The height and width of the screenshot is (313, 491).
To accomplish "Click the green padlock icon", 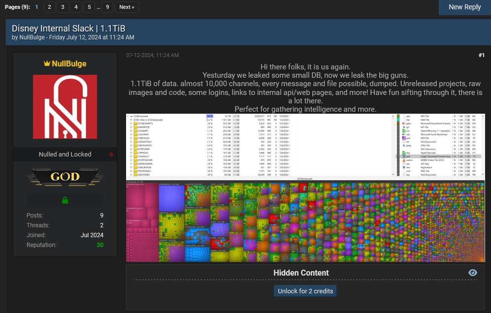I will coord(65,200).
